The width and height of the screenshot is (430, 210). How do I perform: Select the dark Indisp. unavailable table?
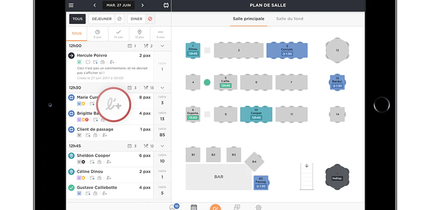click(337, 177)
